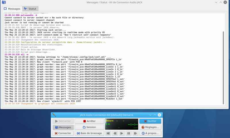
Task: Click "New client 'firewire_pcm' with PID 0" line
Action: [x=43, y=62]
